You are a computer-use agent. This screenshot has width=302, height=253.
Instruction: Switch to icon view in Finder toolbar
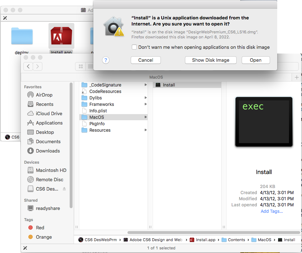[81, 66]
